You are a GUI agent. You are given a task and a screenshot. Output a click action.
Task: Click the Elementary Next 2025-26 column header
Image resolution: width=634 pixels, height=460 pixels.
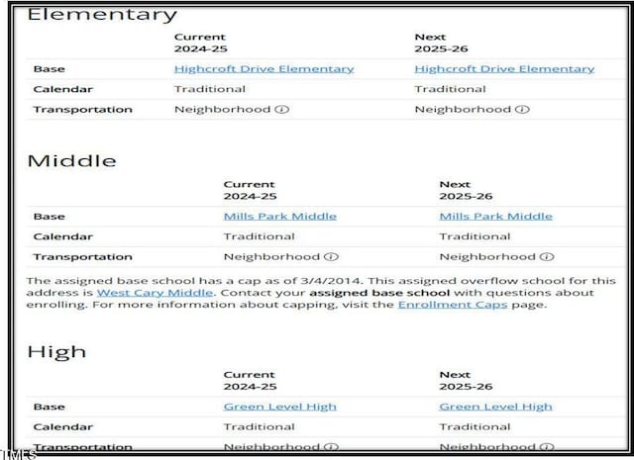(441, 43)
